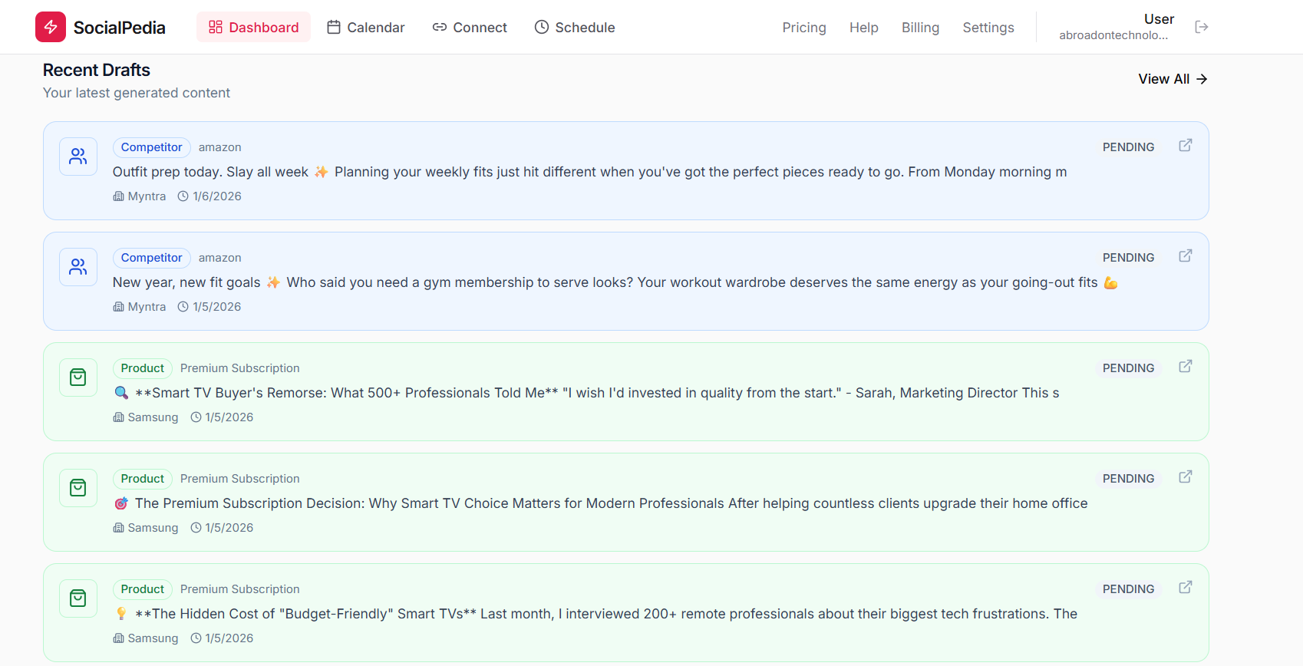Viewport: 1303px width, 666px height.
Task: Open the Schedule tab
Action: [575, 27]
